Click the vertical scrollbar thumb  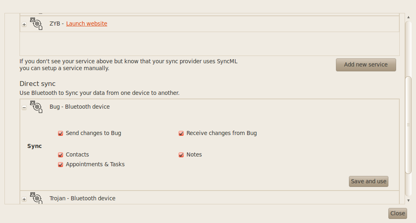coord(408,124)
